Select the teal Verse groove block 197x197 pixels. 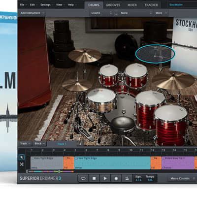[112, 163]
